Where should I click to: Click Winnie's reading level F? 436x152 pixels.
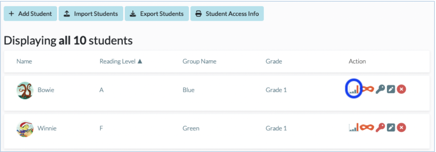point(101,128)
